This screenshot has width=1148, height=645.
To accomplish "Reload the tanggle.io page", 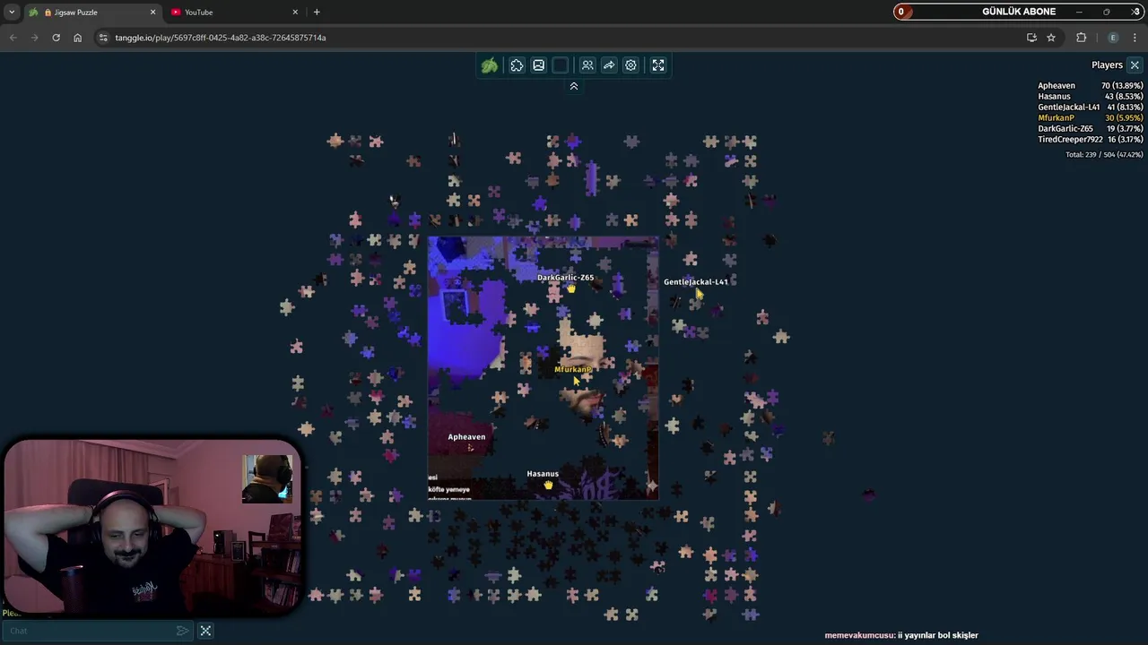I will [x=56, y=38].
